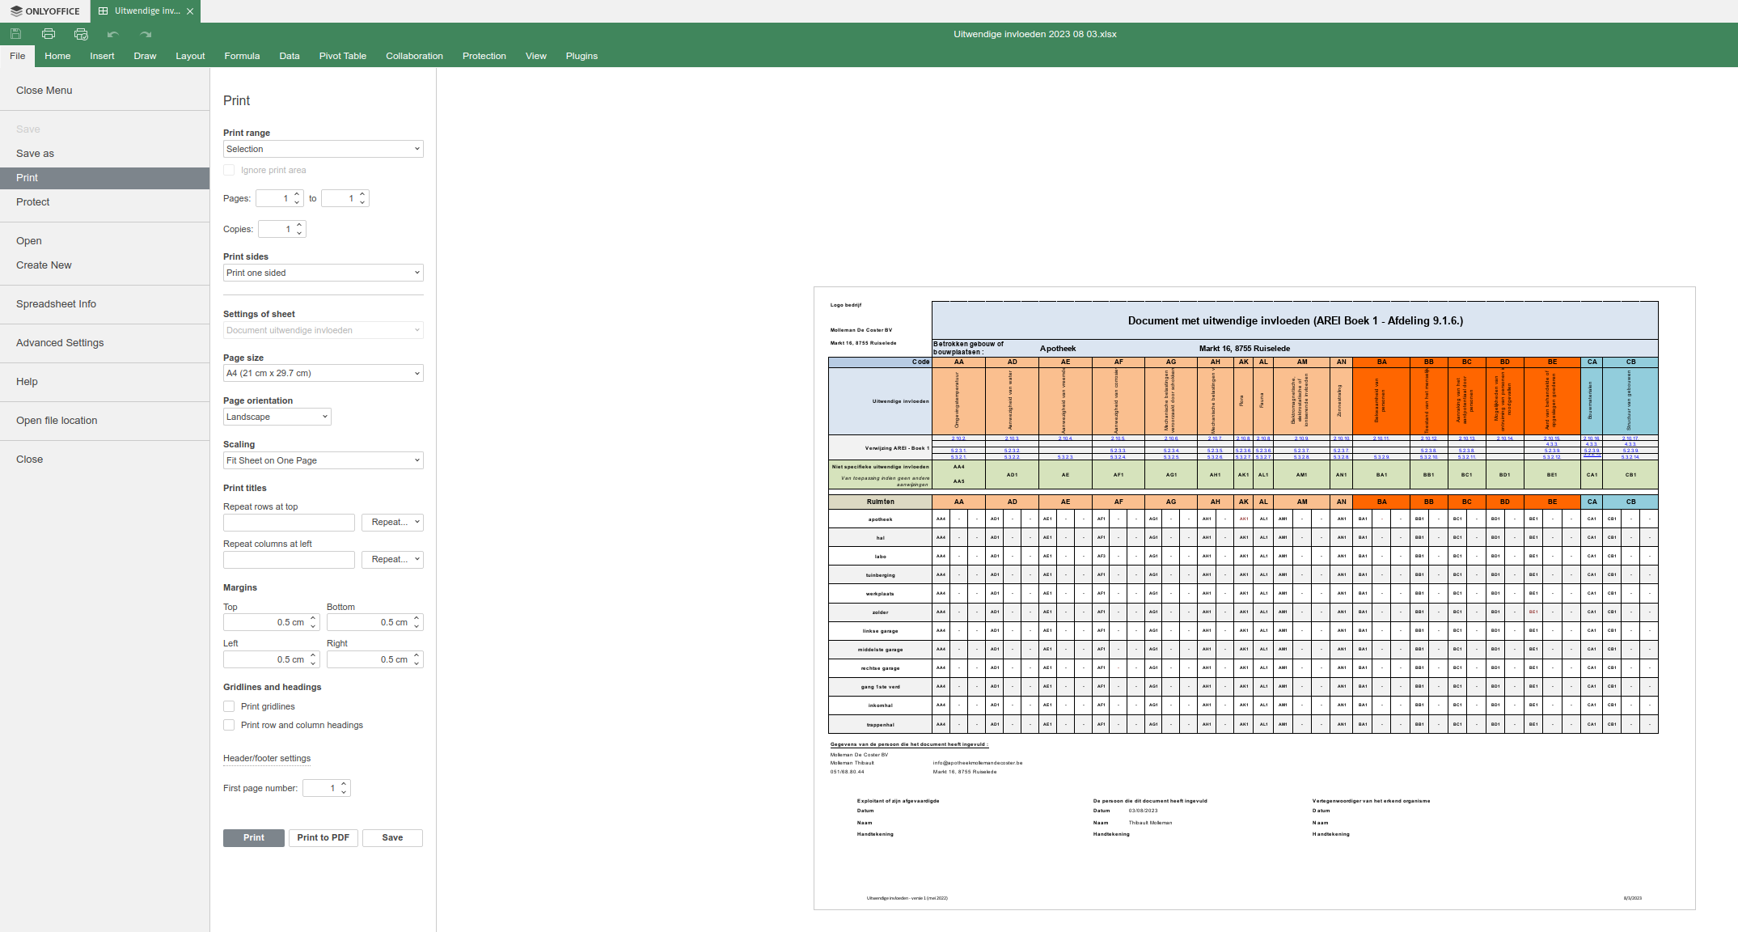Open Header/footer settings

266,758
